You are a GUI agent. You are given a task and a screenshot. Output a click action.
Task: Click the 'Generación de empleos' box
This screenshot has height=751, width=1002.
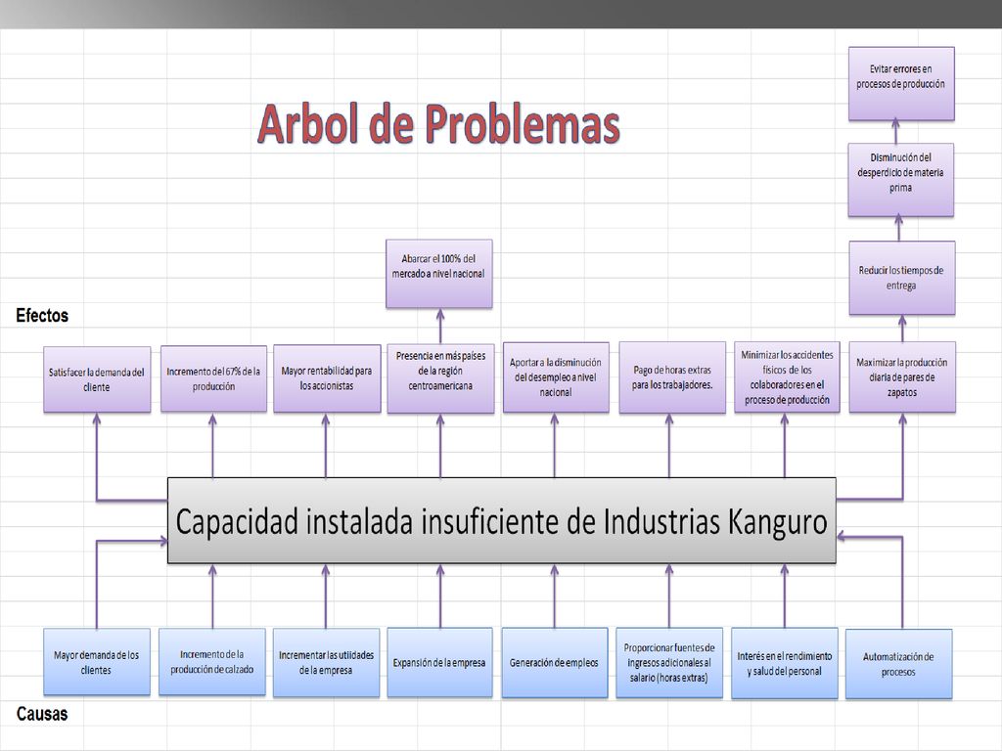(555, 662)
